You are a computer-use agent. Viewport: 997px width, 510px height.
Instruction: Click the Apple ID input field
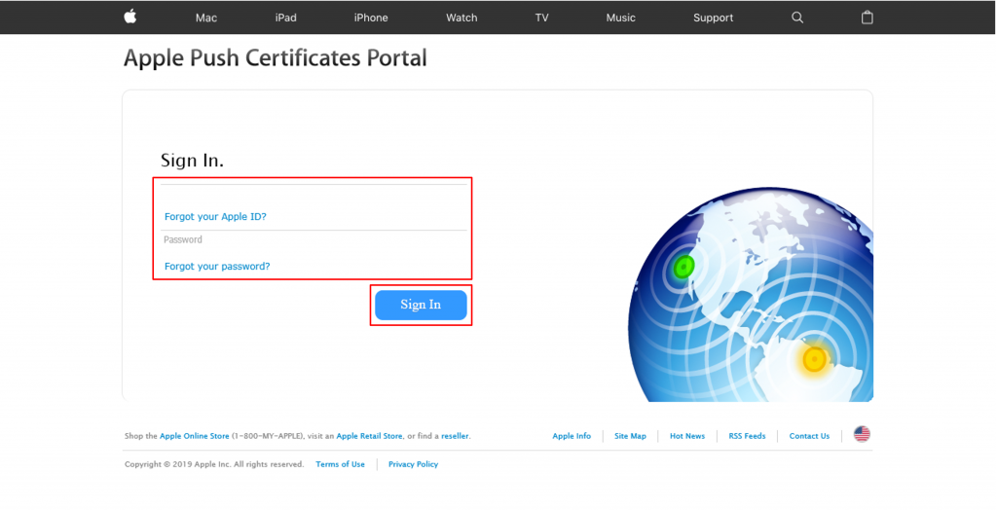tap(314, 195)
